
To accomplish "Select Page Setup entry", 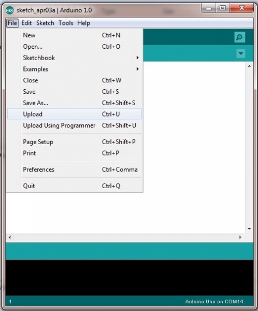I will [x=75, y=142].
